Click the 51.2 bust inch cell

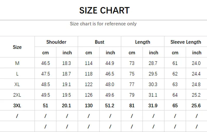coord(109,105)
